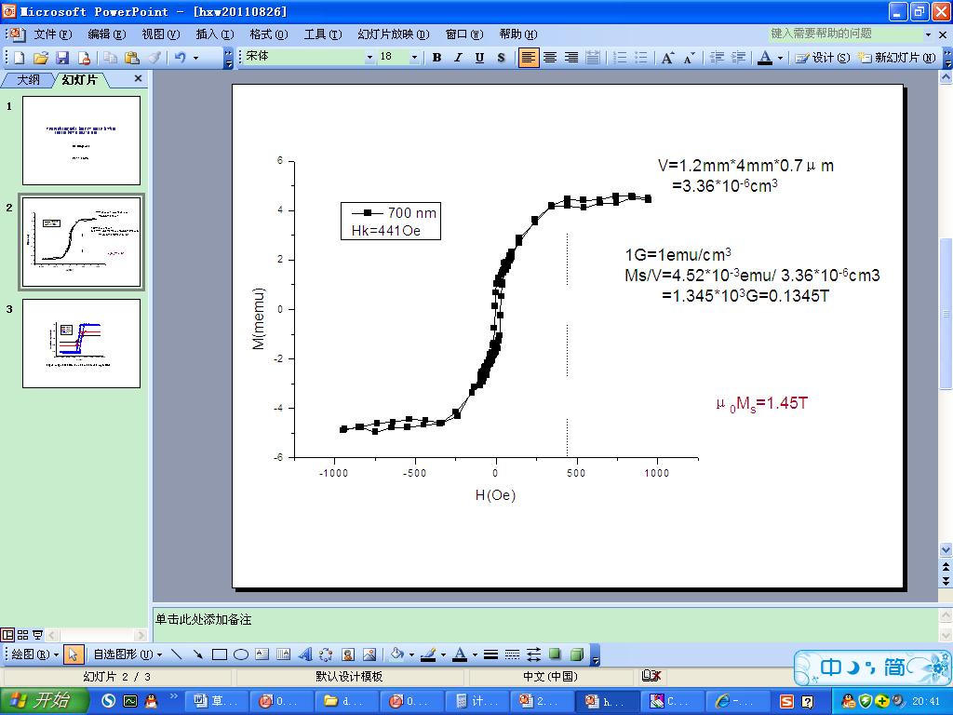Screen dimensions: 953x715
Task: Open the 插入(I) menu
Action: [x=215, y=34]
